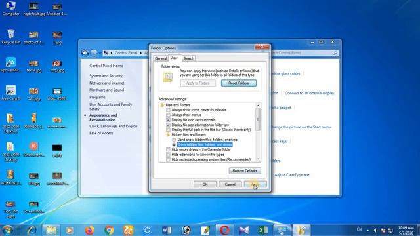Click the Apply button in Folder Options
The image size is (420, 236).
(x=255, y=184)
